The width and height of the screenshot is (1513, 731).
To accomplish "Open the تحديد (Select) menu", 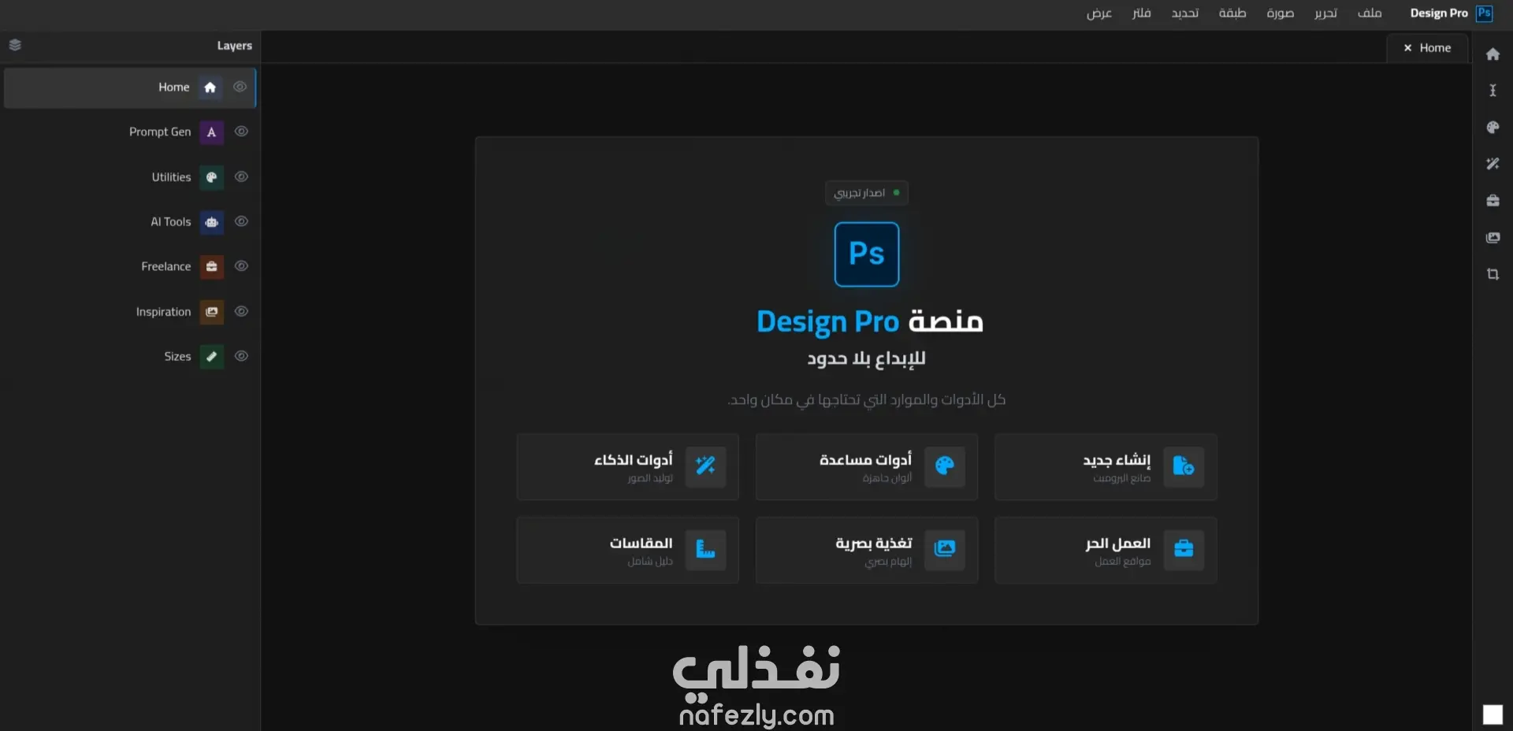I will pyautogui.click(x=1184, y=13).
